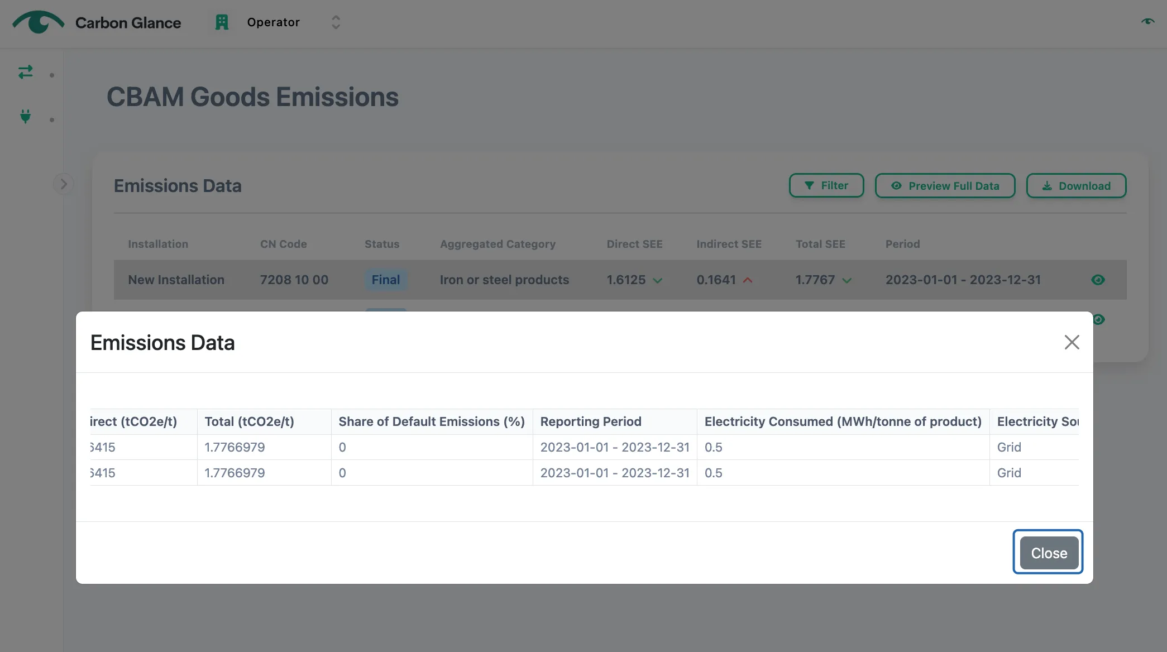Click the Total SEE 1.7767 down chevron
Screen dimensions: 1167x652
(x=847, y=280)
